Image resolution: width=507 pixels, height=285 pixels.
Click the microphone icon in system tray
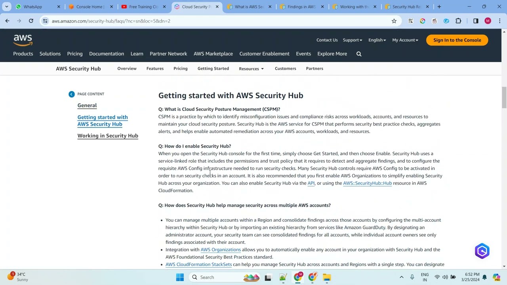coord(412,277)
